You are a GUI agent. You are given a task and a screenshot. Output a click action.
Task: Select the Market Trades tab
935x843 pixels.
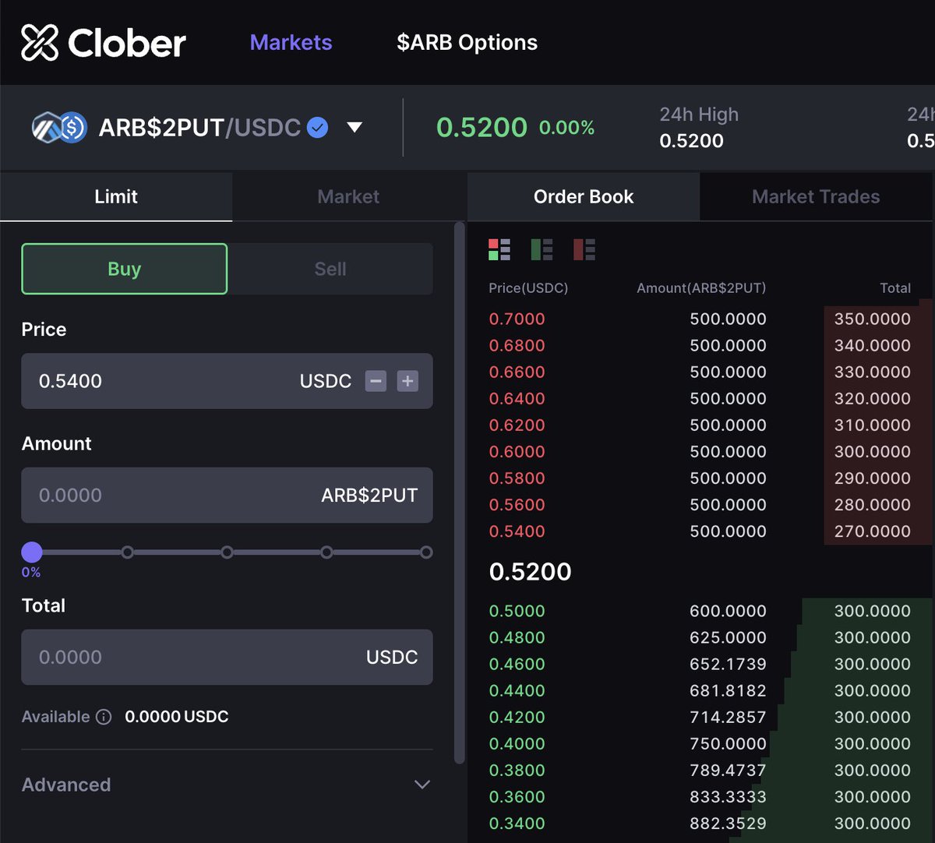tap(816, 196)
